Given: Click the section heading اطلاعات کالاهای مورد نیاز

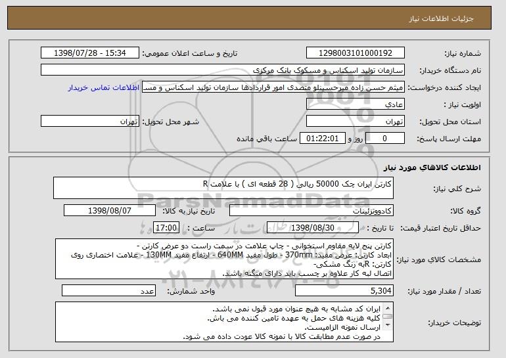Looking at the screenshot, I should coord(432,168).
